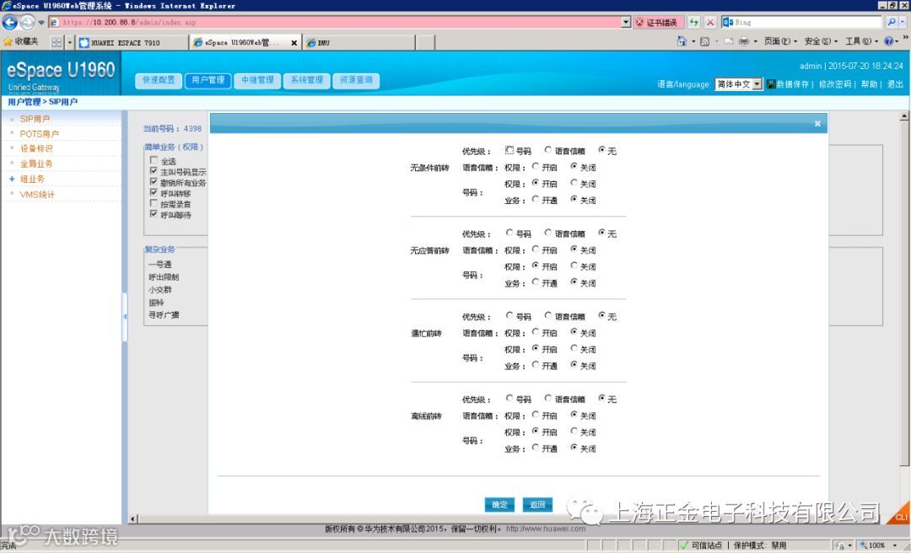Image resolution: width=911 pixels, height=553 pixels.
Task: Select 号码 priority for 无条件前转
Action: click(509, 150)
